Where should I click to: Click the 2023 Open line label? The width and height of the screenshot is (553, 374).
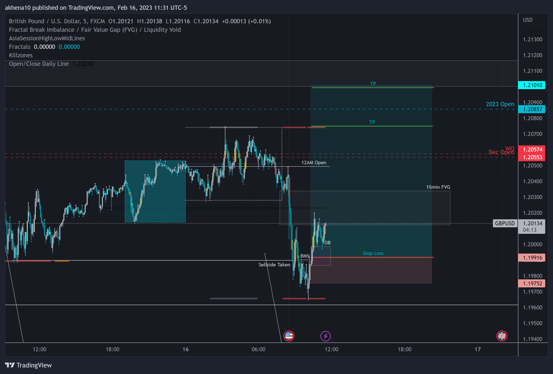500,104
